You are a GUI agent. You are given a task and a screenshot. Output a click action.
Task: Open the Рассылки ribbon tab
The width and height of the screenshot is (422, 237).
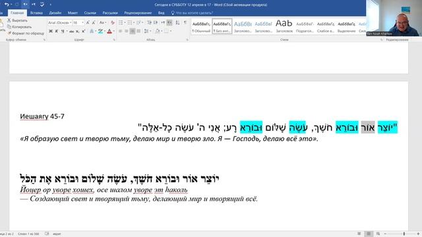[x=110, y=13]
